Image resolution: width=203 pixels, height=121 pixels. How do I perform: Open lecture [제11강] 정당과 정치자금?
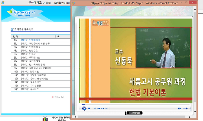(33, 75)
